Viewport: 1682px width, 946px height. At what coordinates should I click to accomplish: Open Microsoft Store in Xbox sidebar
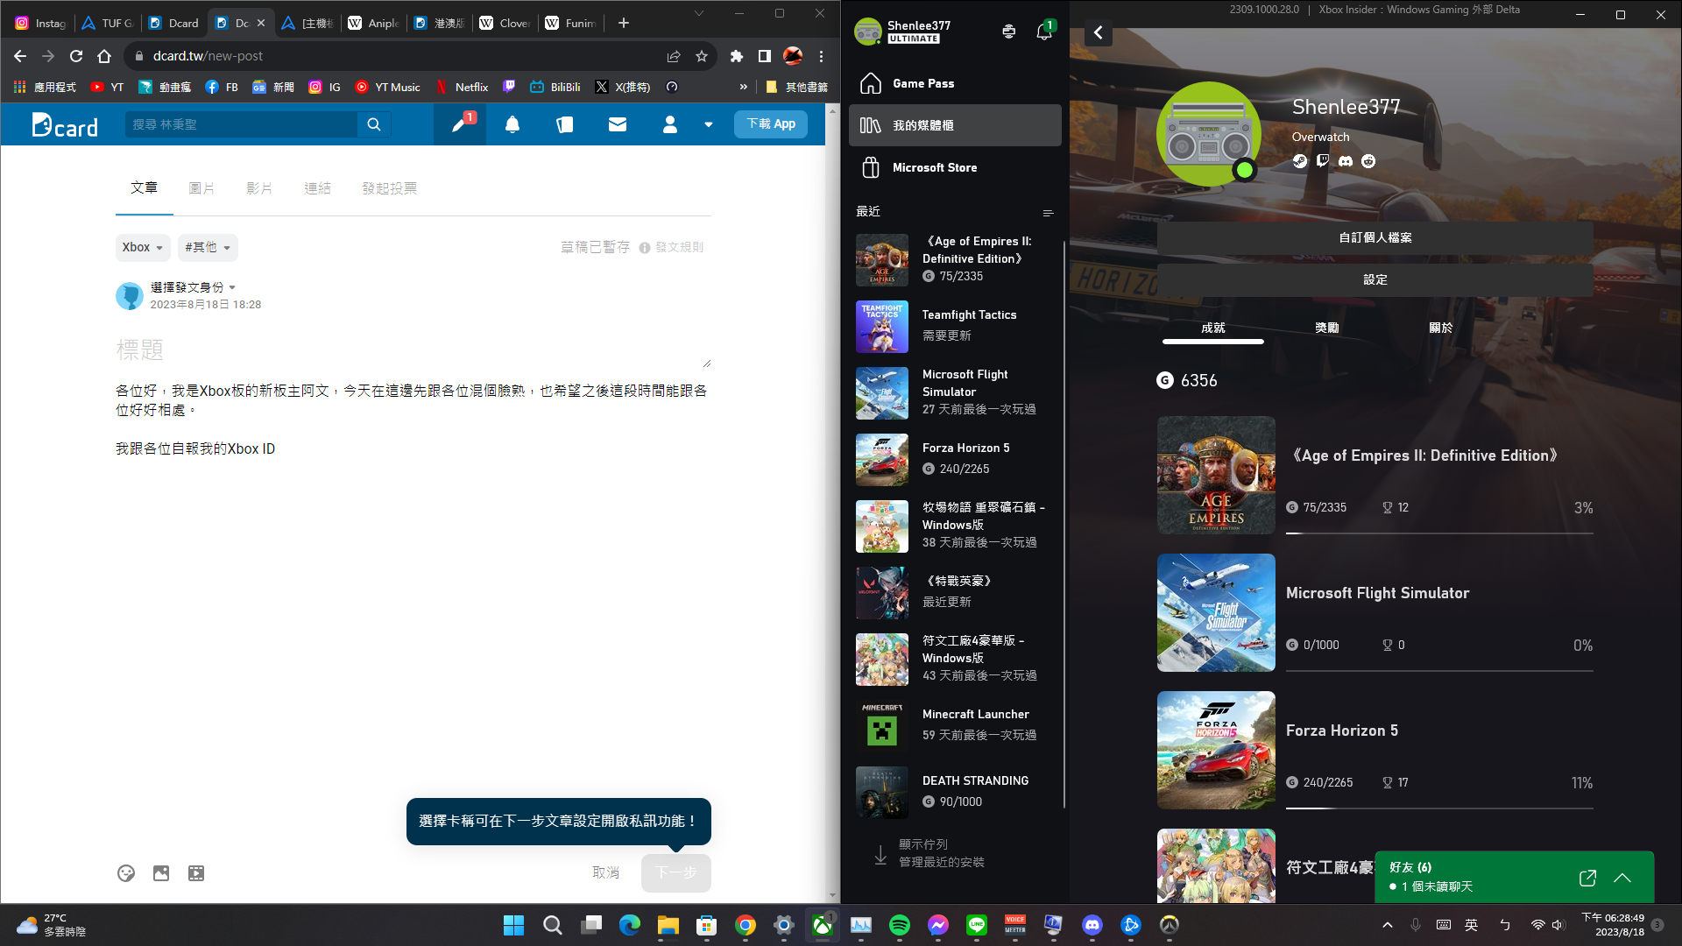pos(955,167)
